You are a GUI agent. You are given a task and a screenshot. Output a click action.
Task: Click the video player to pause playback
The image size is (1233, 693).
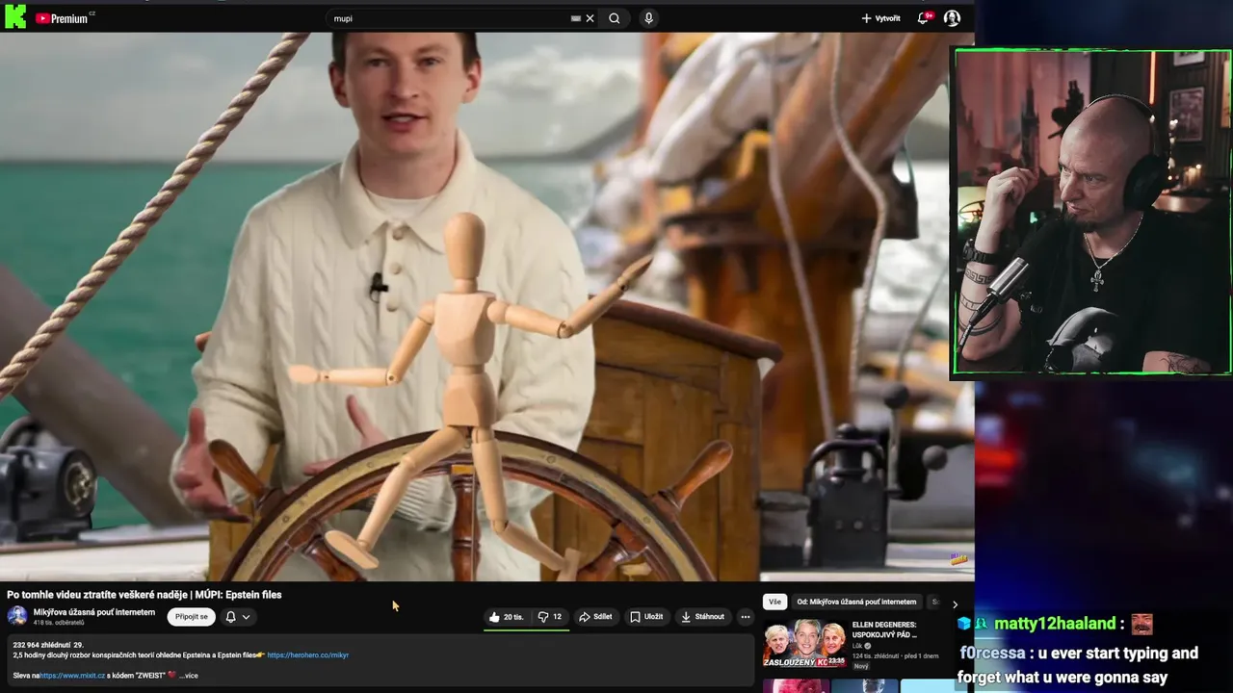(486, 306)
